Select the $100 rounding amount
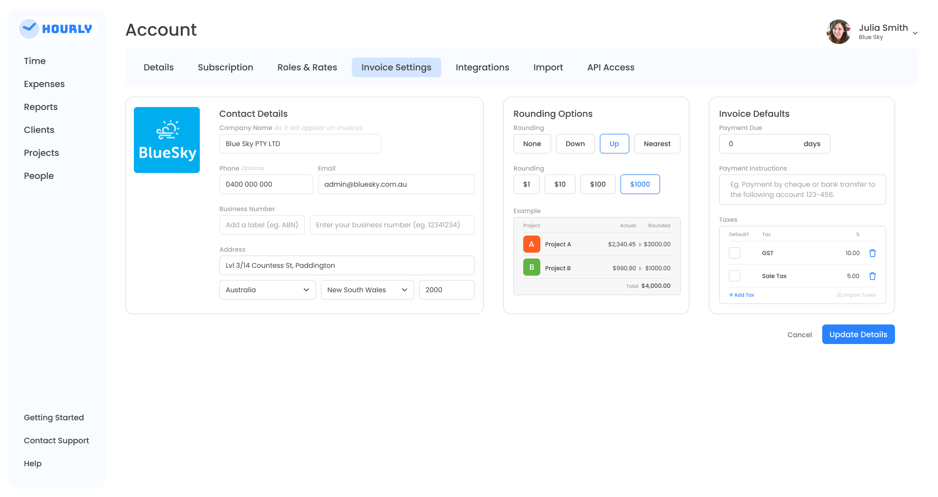The height and width of the screenshot is (497, 938). click(597, 184)
